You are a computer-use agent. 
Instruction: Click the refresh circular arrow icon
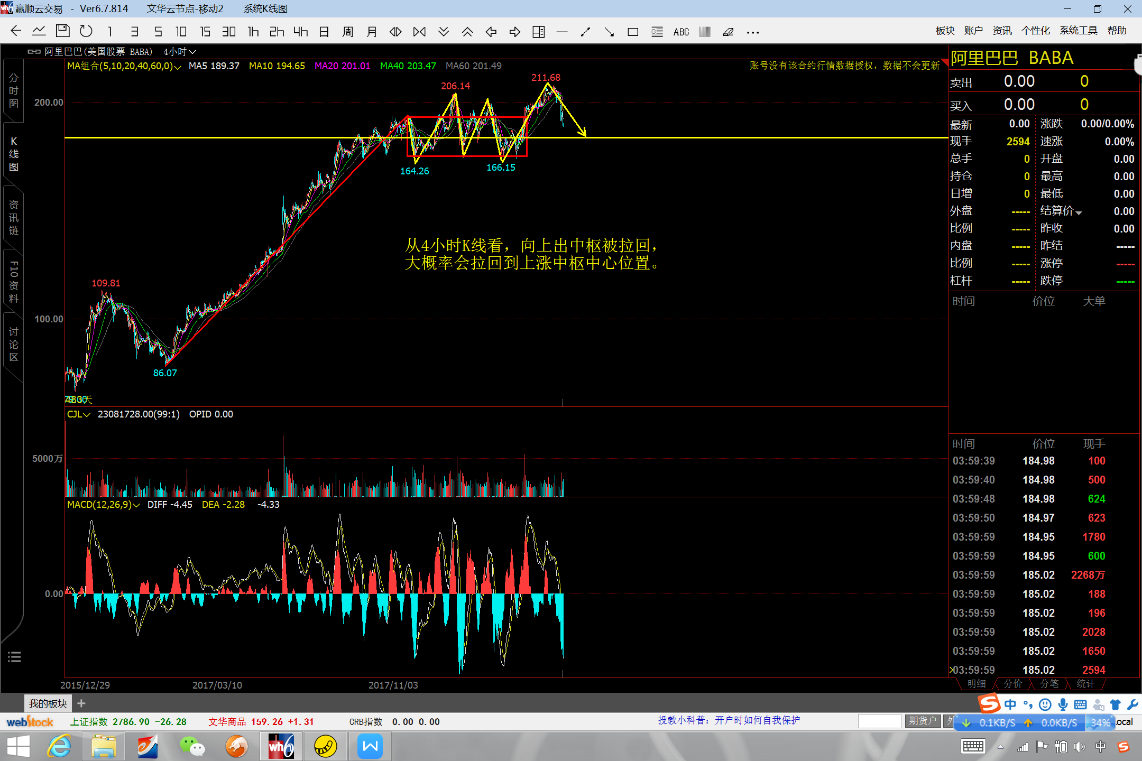(x=86, y=31)
